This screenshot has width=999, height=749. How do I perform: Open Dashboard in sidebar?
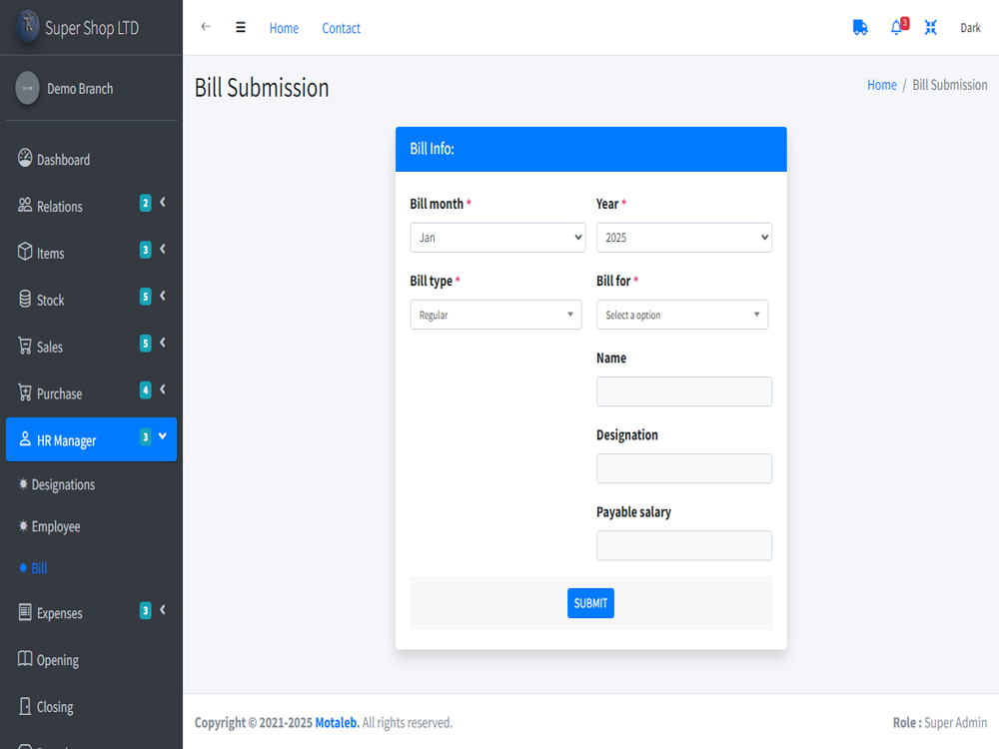click(x=91, y=159)
